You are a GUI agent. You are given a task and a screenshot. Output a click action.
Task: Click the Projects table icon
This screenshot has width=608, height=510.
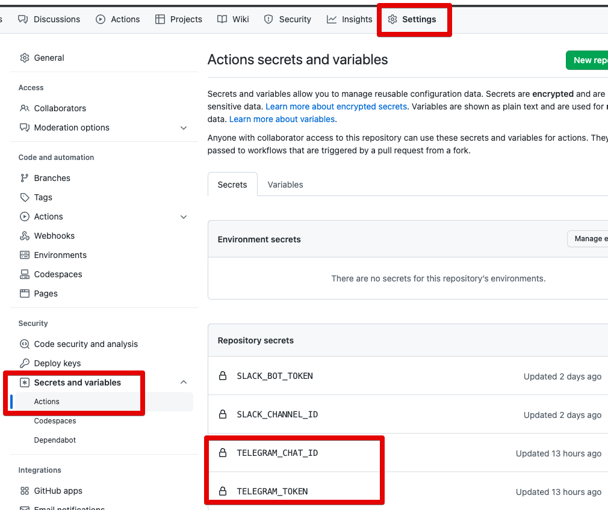click(160, 19)
